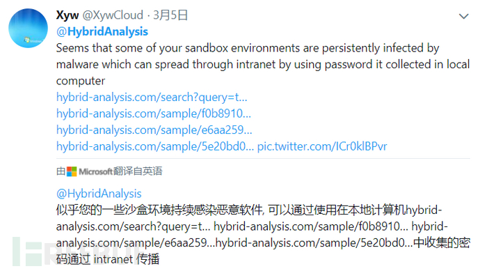Viewport: 480px width, 271px height.
Task: Click the 翻译自英语 translation label
Action: point(138,171)
